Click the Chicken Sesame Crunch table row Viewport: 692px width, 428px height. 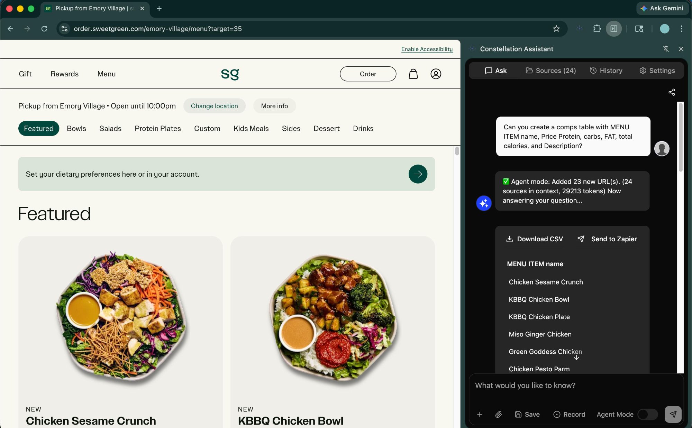click(x=546, y=282)
